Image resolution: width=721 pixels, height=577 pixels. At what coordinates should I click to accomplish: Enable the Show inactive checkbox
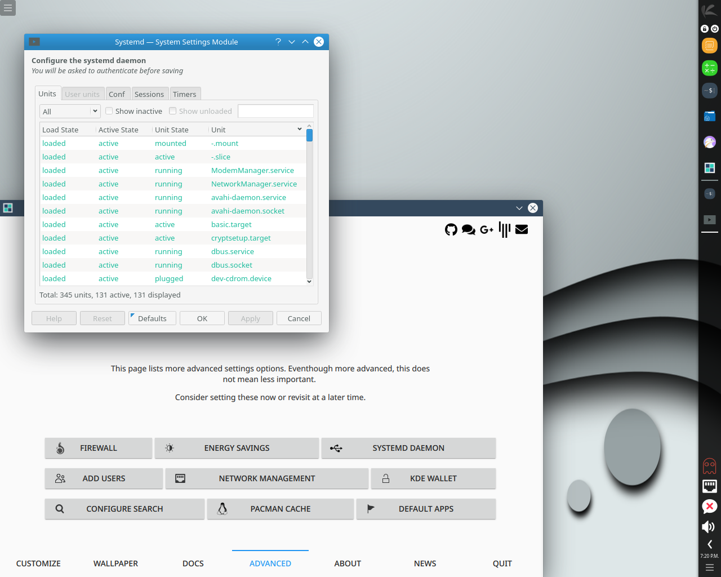coord(109,111)
